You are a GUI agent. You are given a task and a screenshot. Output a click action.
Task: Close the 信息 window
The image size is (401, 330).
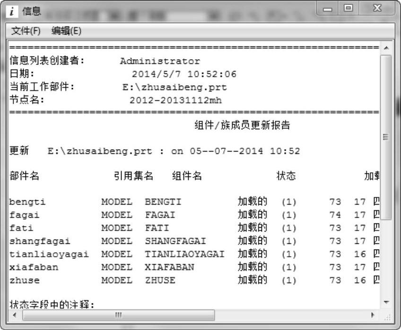pyautogui.click(x=377, y=9)
